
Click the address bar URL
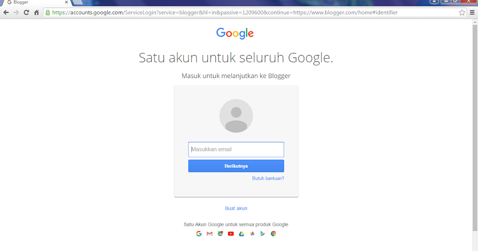225,12
